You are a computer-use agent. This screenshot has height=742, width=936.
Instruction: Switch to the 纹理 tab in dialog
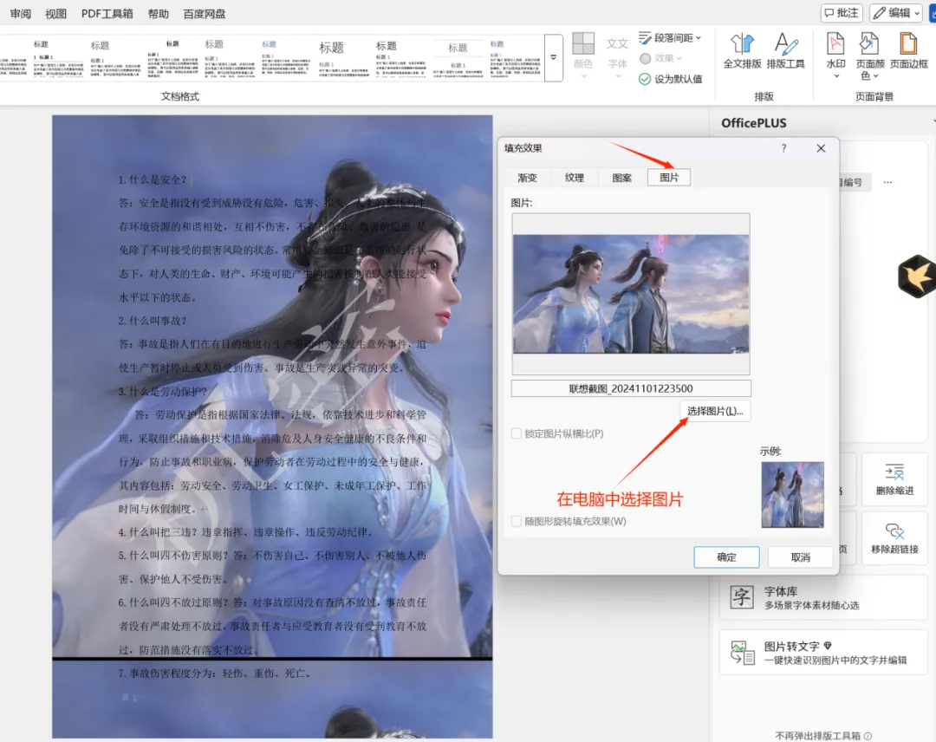575,178
